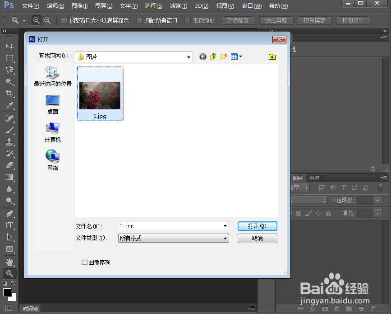The height and width of the screenshot is (314, 391).
Task: Swap foreground and background colors
Action: coord(13,283)
